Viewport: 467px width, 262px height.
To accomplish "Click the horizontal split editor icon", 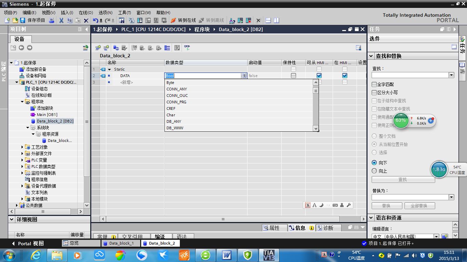I will coord(268,20).
